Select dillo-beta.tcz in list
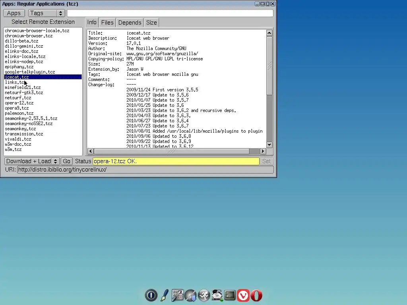 click(x=43, y=41)
